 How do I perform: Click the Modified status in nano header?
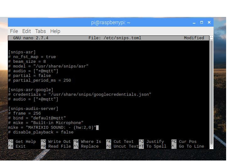[194, 38]
